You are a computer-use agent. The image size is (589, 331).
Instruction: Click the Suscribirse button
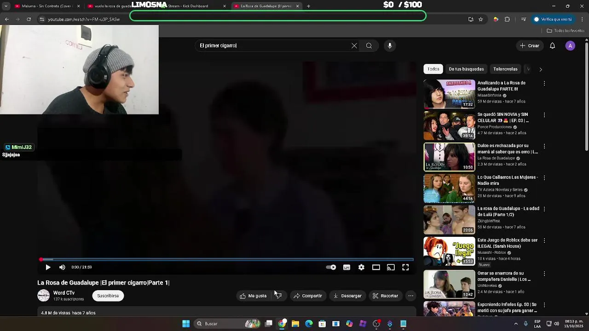[x=108, y=296]
